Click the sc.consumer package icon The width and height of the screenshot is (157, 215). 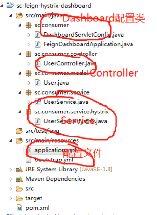pos(28,25)
